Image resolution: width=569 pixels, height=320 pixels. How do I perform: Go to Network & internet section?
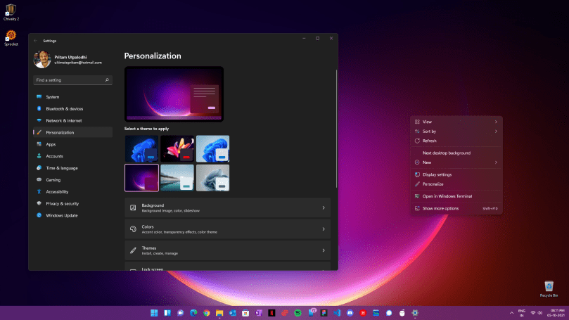click(63, 120)
